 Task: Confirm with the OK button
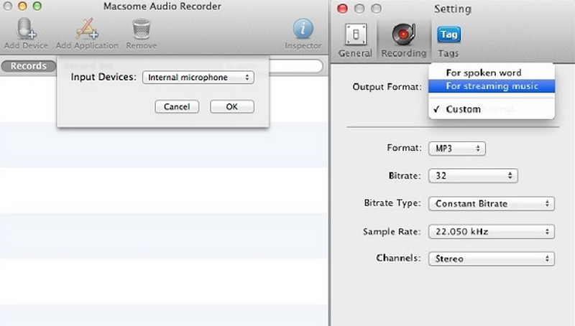tap(231, 106)
